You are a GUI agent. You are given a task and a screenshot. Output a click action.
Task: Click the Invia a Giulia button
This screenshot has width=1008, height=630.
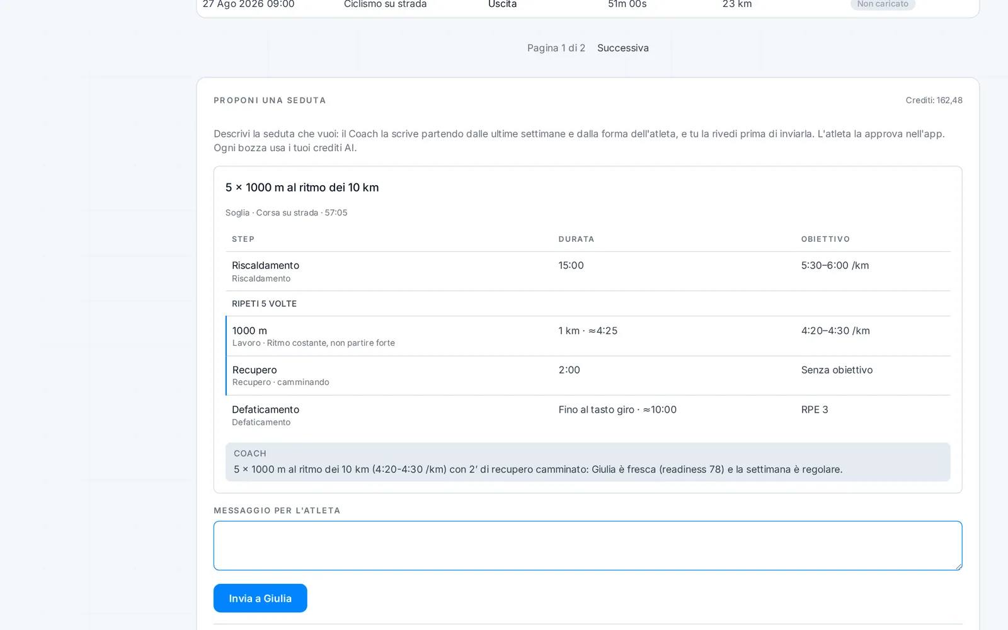[x=260, y=598]
